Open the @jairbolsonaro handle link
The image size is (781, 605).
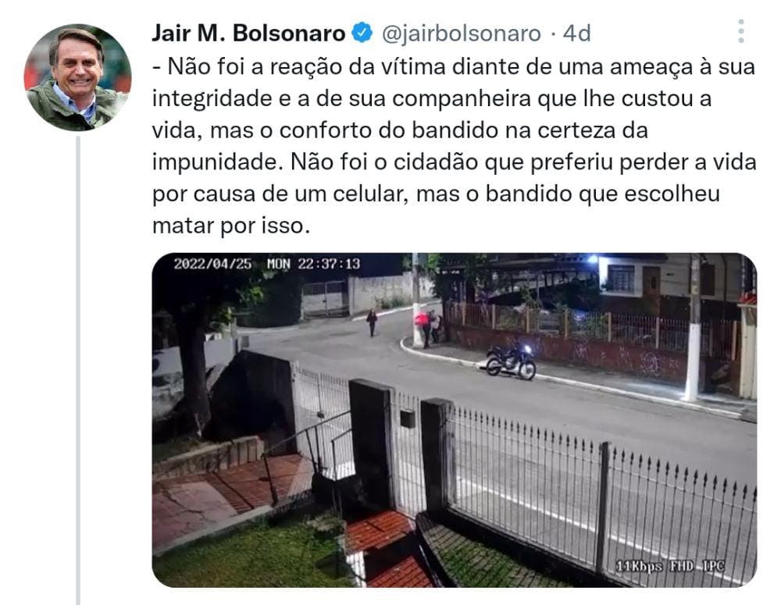tap(462, 34)
